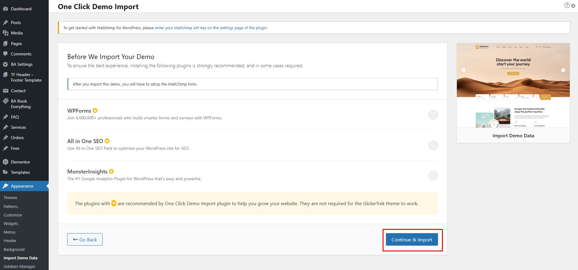578x270 pixels.
Task: Click the Fees pin icon
Action: (5, 148)
